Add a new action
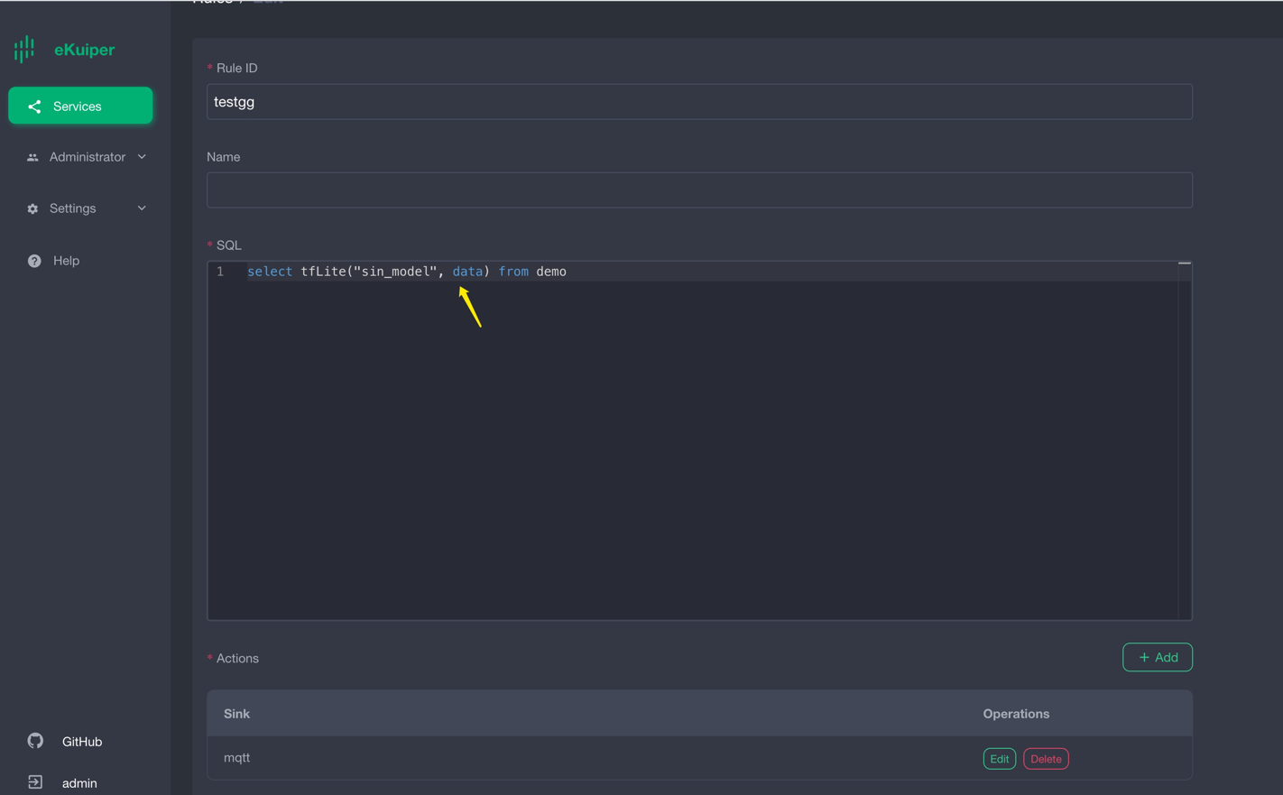This screenshot has width=1283, height=795. [x=1158, y=657]
